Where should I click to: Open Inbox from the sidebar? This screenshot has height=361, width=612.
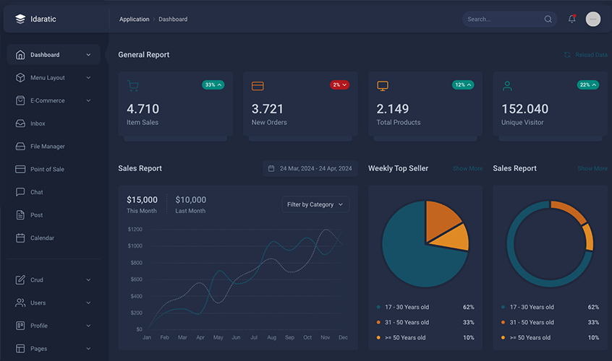(x=38, y=123)
